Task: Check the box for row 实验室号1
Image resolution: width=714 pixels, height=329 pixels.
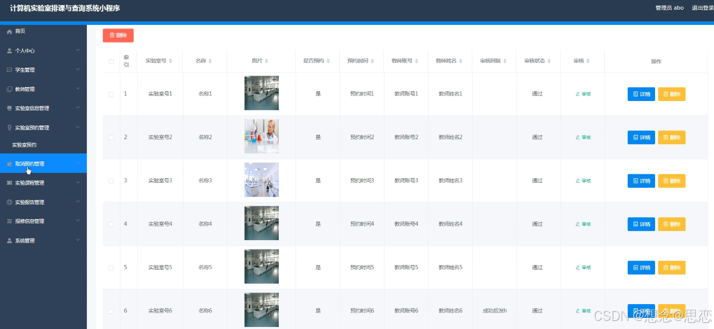Action: [x=111, y=94]
